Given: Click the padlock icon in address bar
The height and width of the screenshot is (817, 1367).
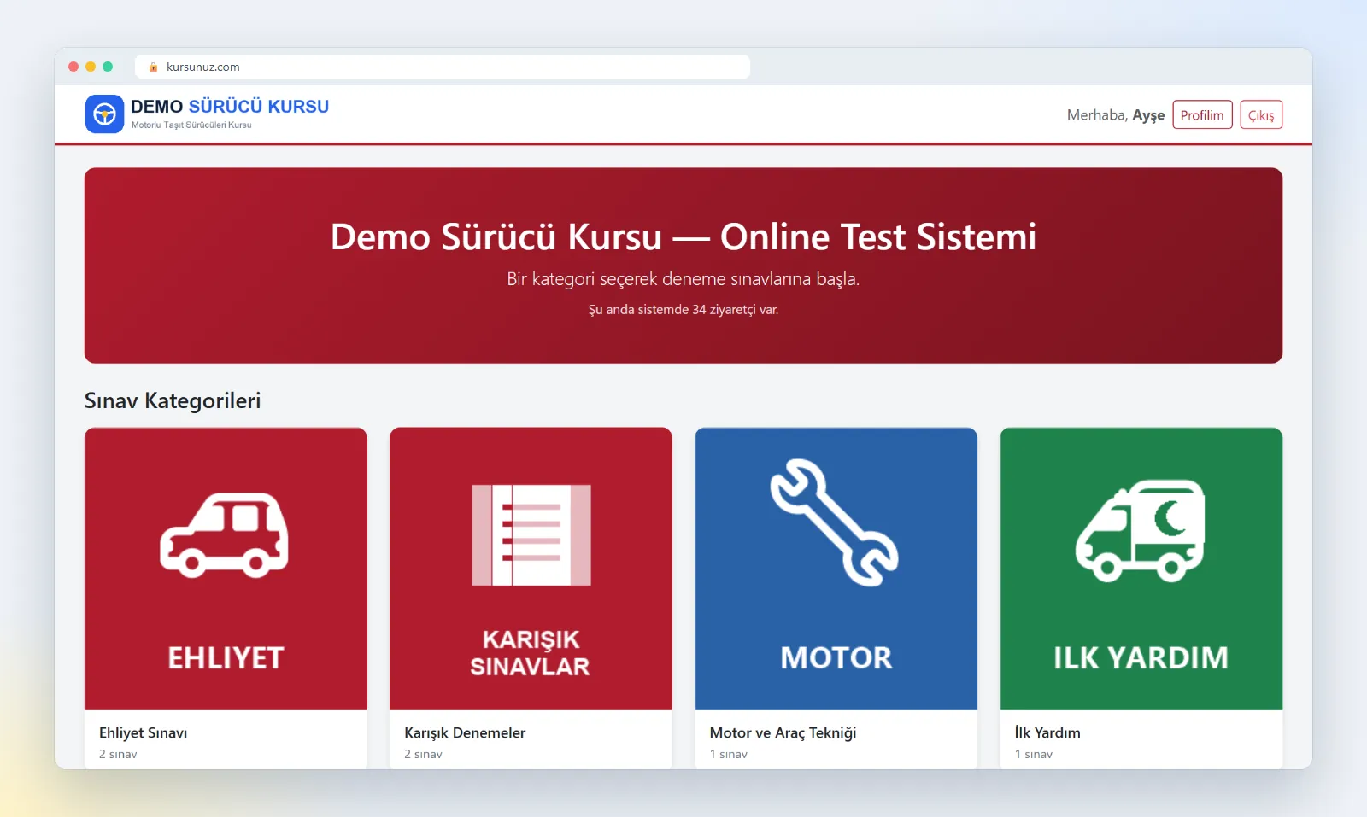Looking at the screenshot, I should pyautogui.click(x=154, y=67).
